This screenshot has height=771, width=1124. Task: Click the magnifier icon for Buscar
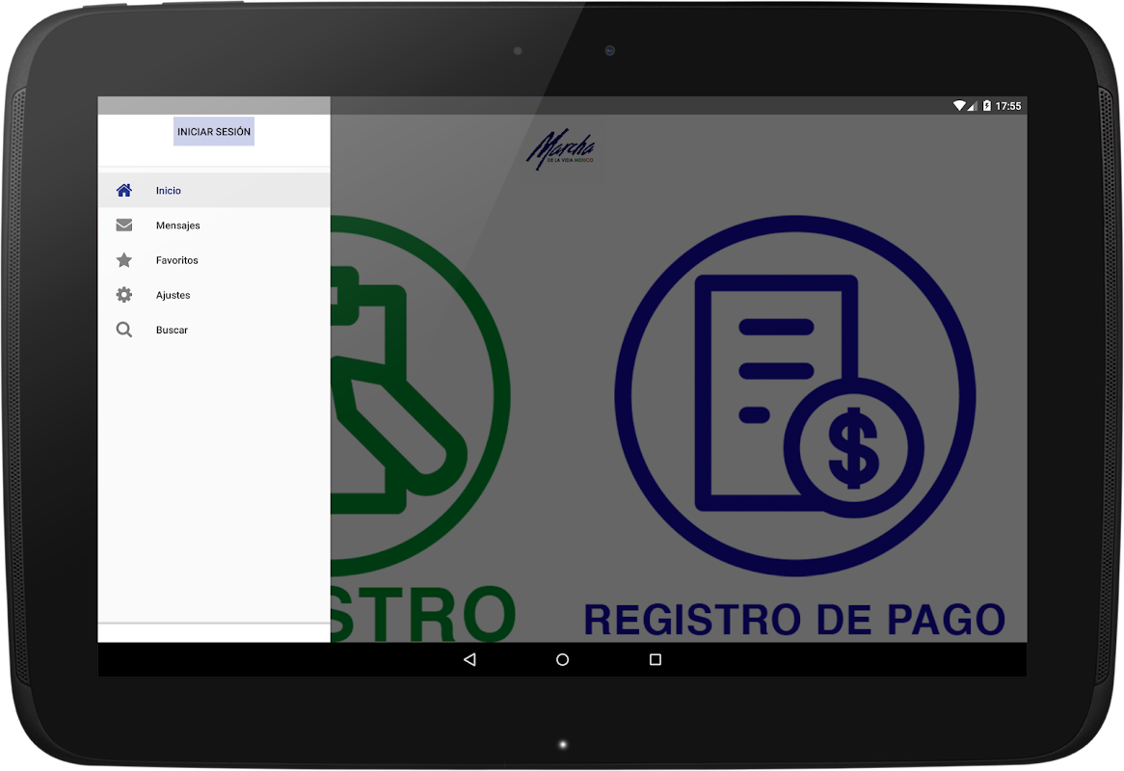click(x=124, y=330)
